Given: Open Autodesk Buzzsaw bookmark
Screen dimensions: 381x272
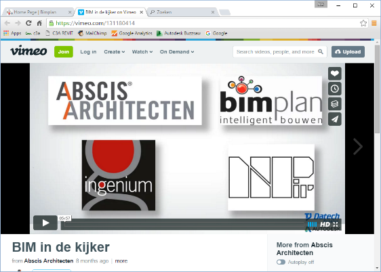Looking at the screenshot, I should click(178, 33).
